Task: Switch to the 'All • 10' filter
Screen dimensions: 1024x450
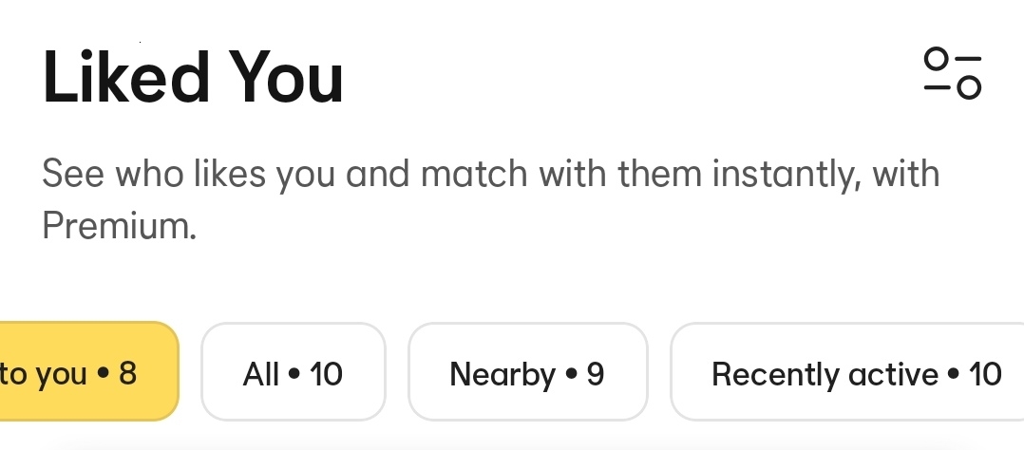Action: coord(294,371)
